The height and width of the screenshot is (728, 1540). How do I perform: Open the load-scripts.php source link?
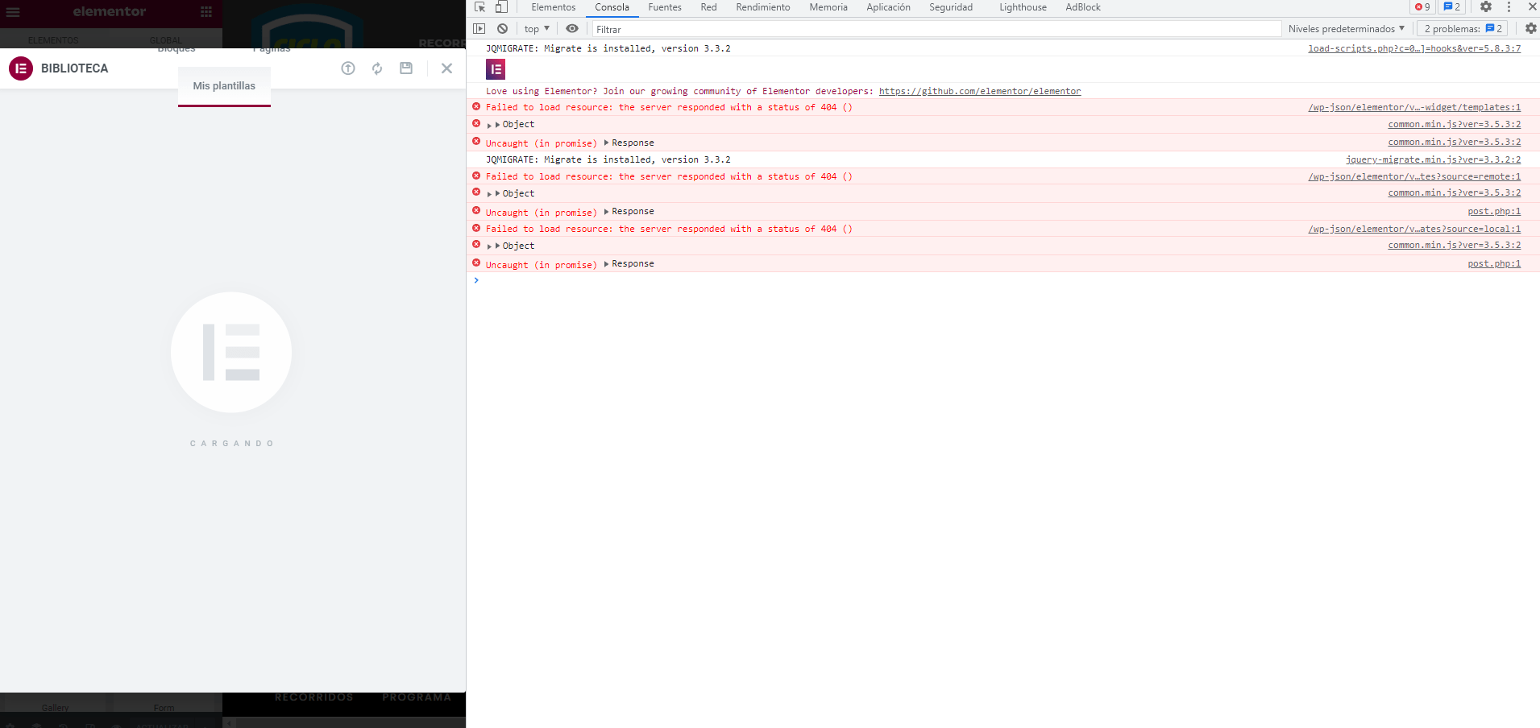[x=1414, y=49]
